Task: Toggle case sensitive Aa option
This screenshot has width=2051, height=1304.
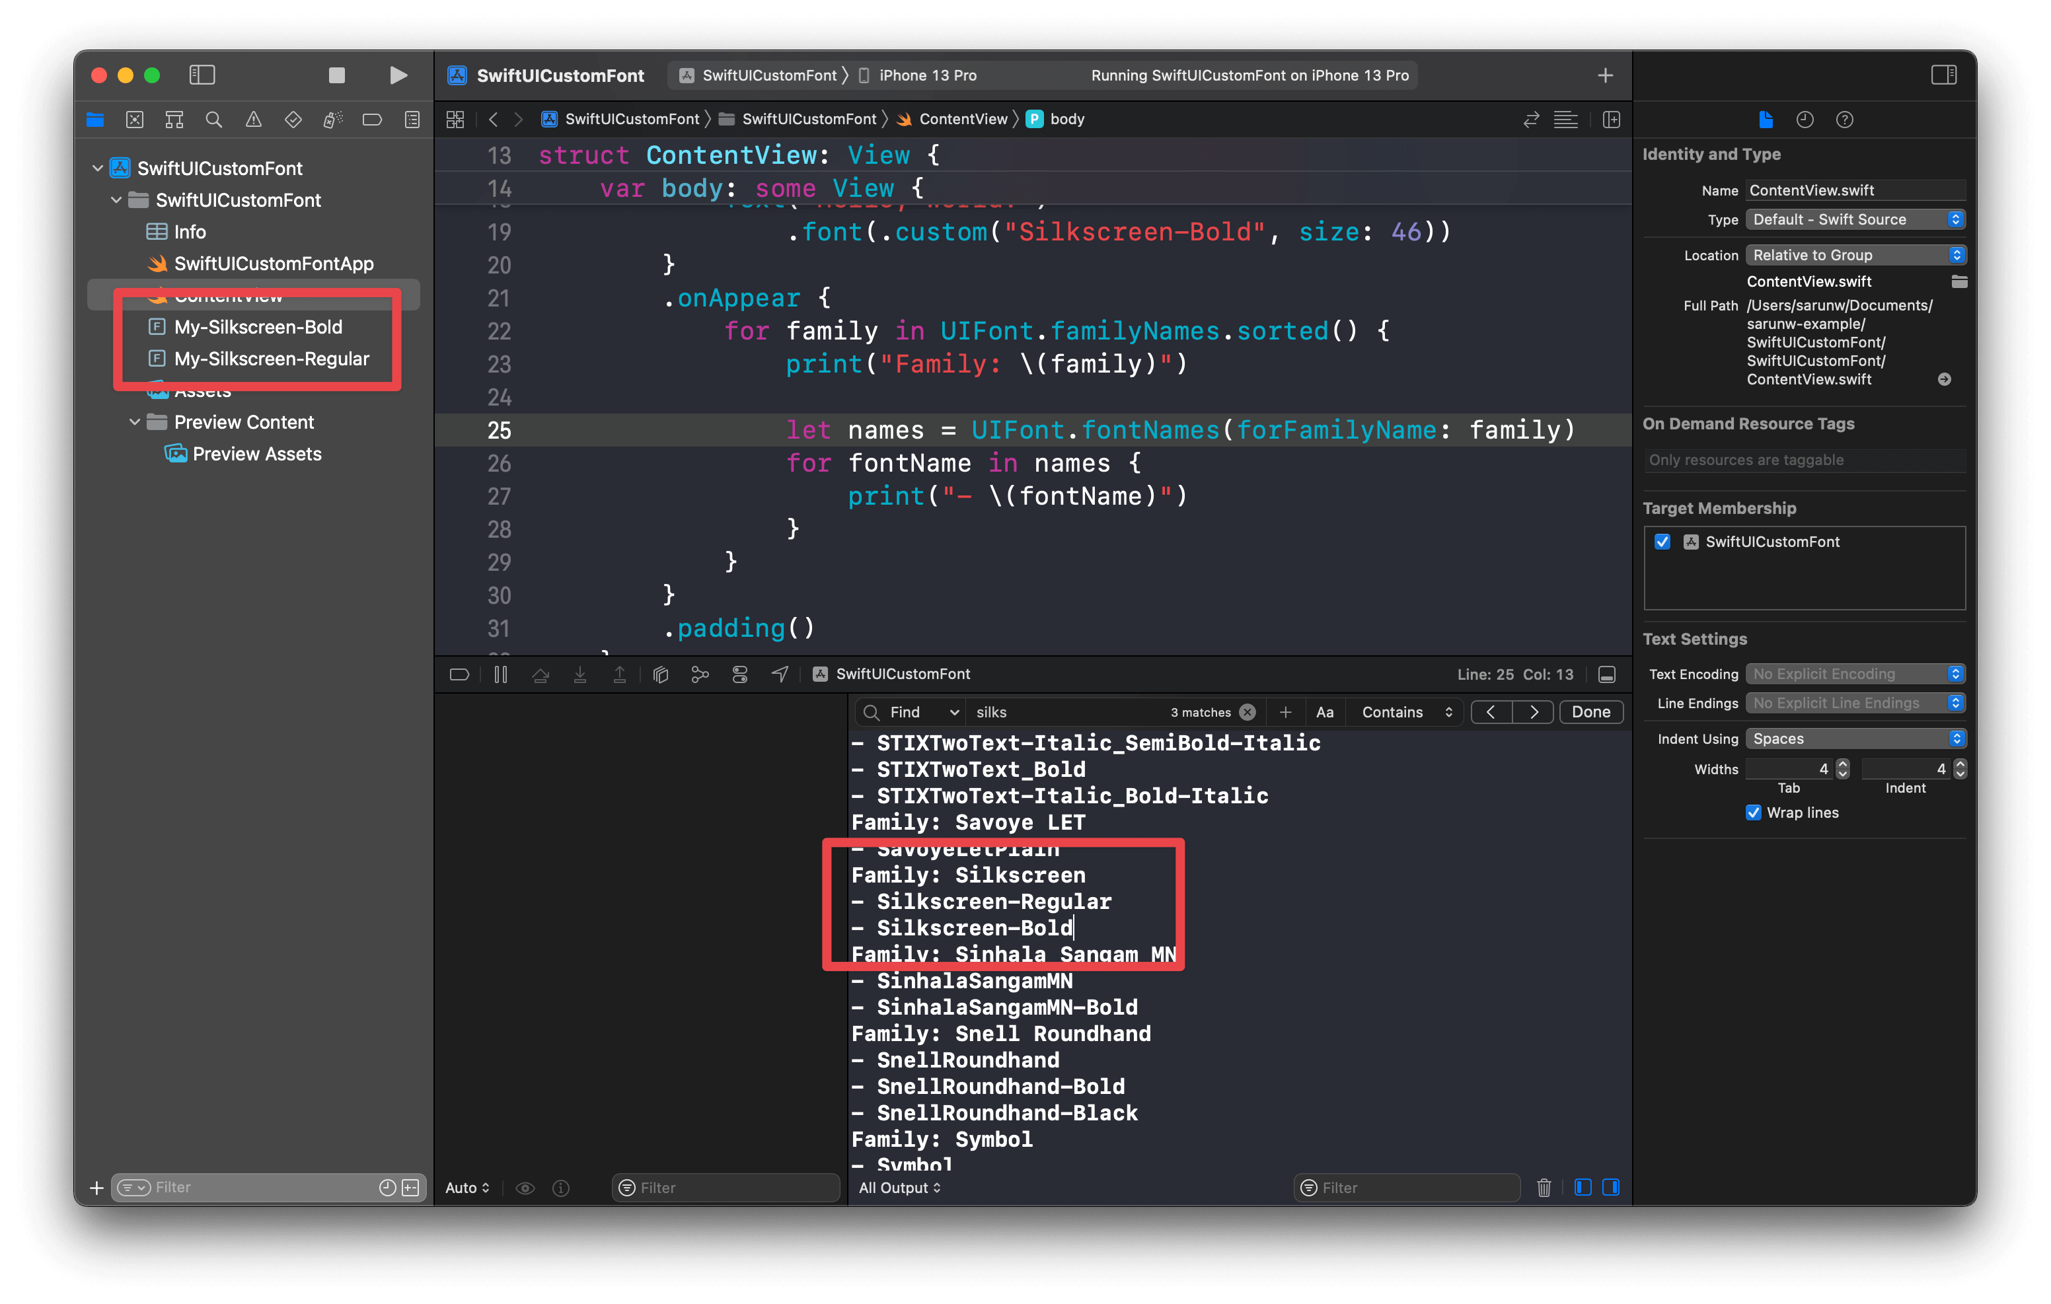Action: click(1324, 712)
